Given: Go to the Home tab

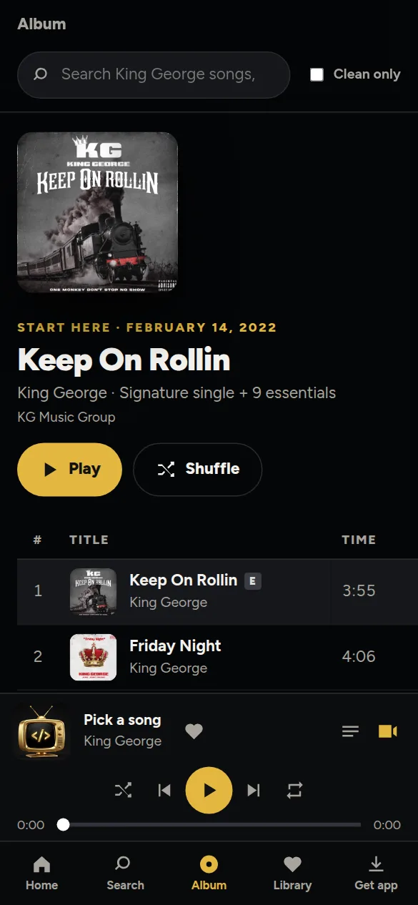Looking at the screenshot, I should pos(41,874).
